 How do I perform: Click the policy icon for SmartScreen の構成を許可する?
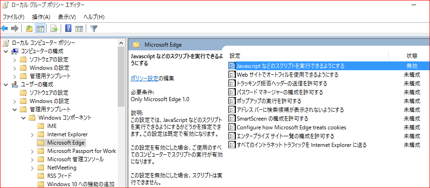[x=232, y=119]
